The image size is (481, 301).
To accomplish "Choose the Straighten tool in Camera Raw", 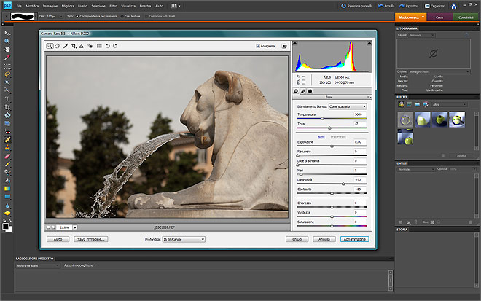I will 82,46.
